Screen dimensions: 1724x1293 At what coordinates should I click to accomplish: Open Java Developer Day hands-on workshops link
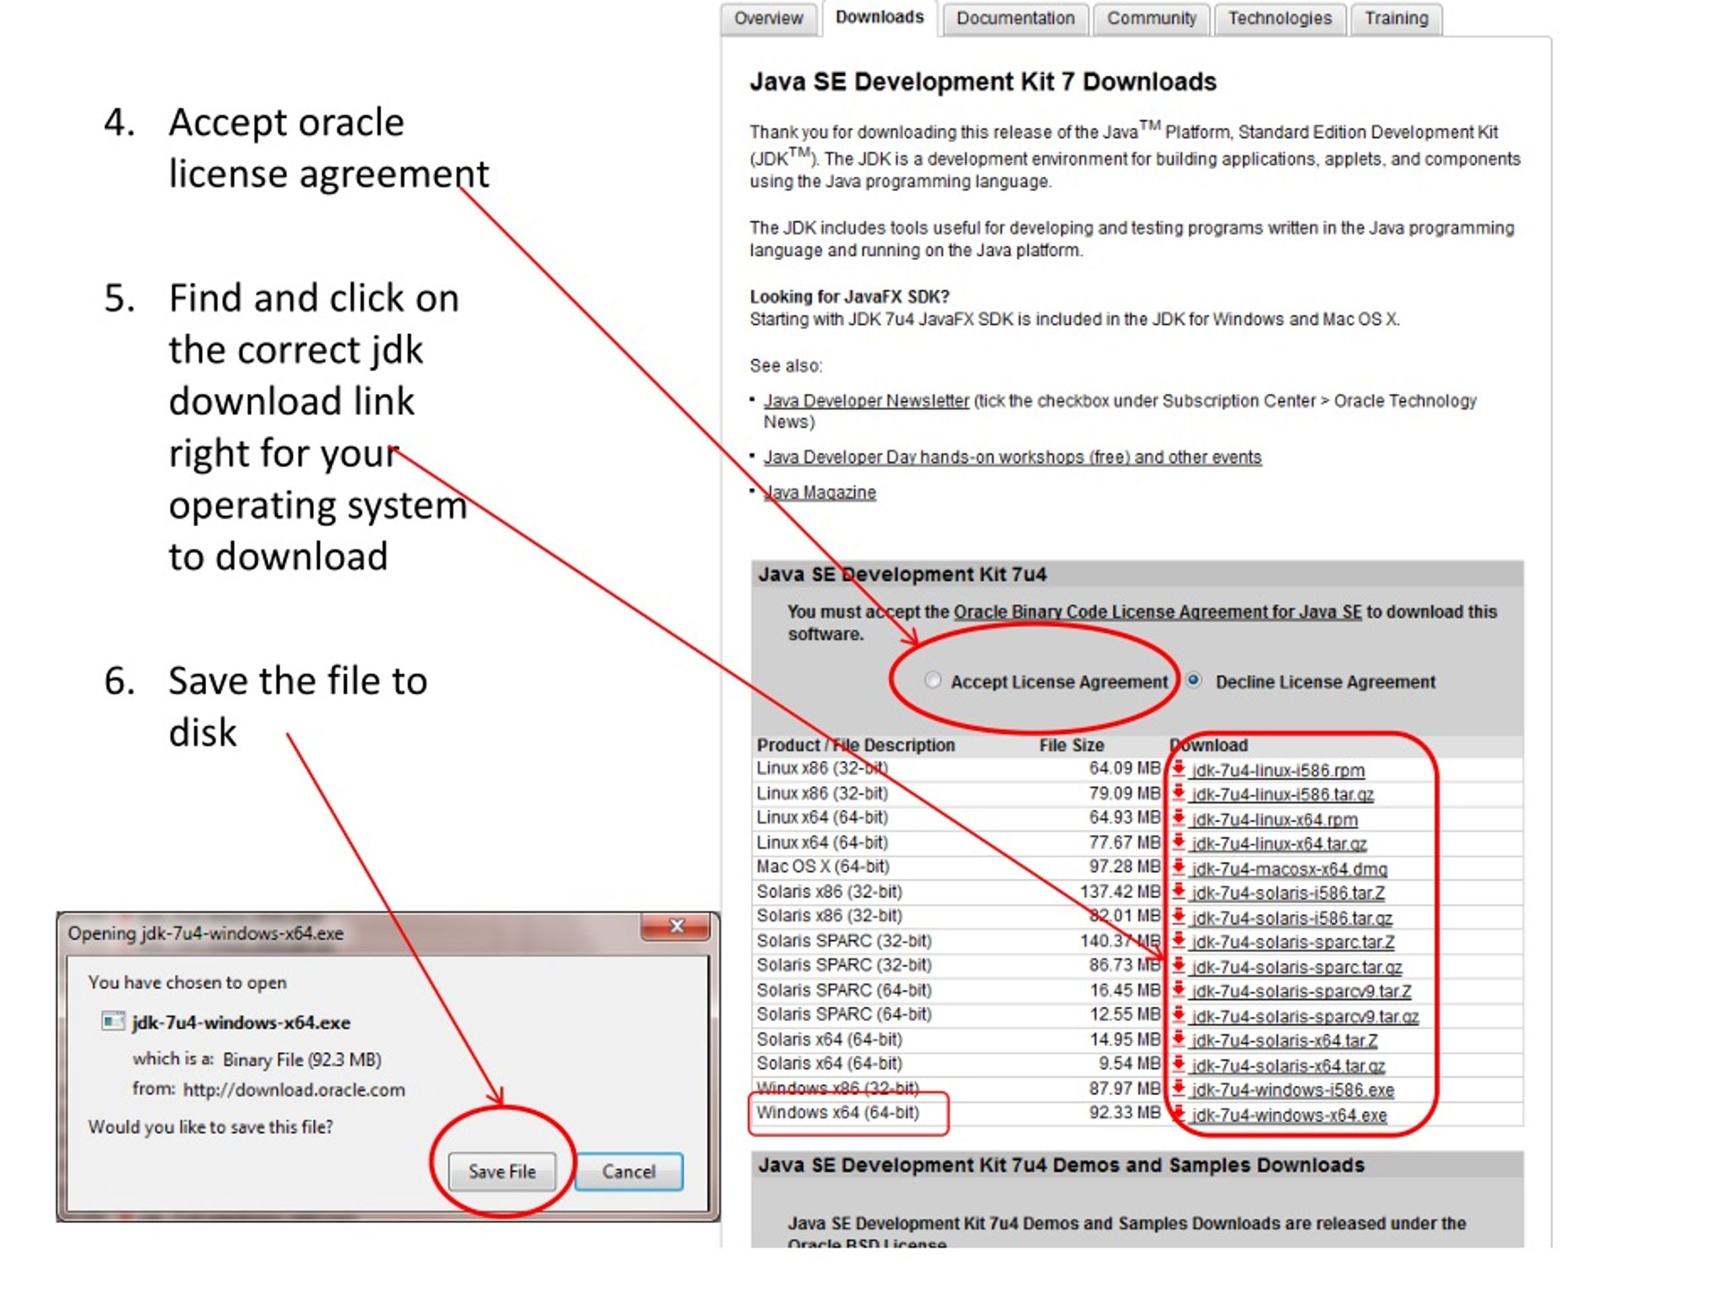1012,457
